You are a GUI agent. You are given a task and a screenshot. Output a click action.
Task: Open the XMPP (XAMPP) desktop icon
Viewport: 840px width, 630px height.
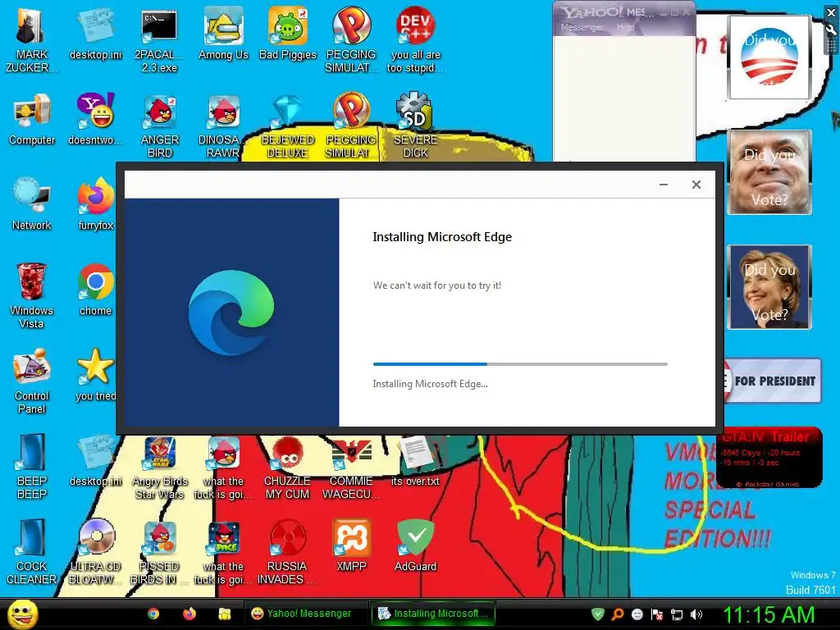click(351, 546)
